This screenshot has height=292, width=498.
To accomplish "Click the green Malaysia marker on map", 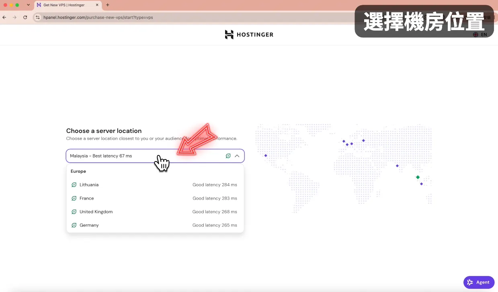I will [x=418, y=177].
